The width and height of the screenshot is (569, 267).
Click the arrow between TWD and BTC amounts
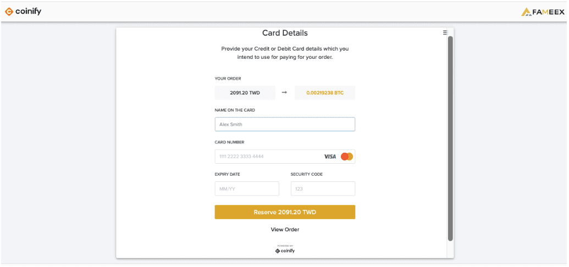(x=285, y=92)
